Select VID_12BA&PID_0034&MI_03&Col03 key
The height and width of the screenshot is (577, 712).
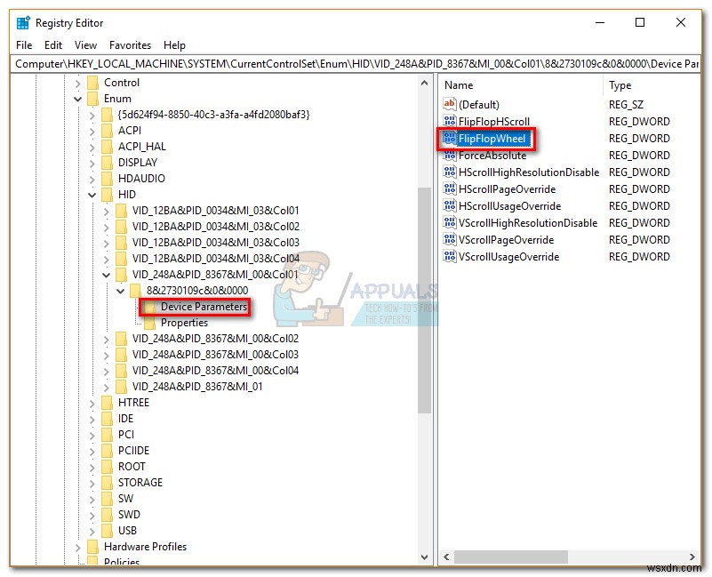pyautogui.click(x=216, y=243)
